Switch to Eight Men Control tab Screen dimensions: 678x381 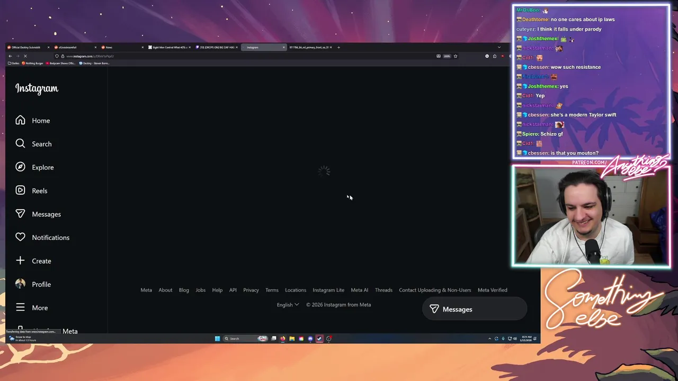point(169,47)
